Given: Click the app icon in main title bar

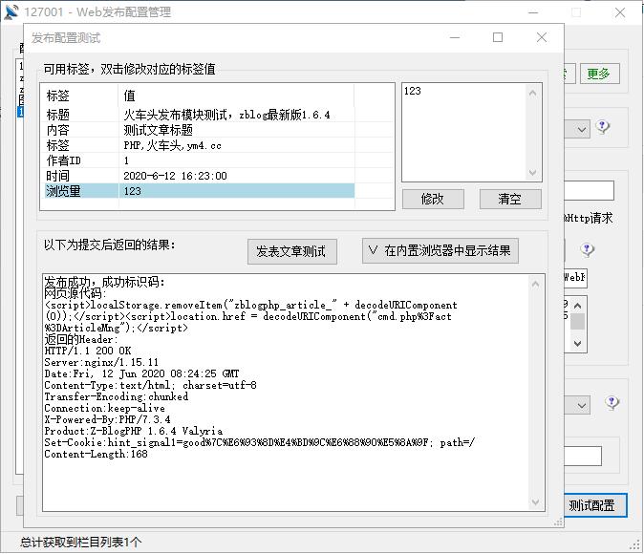Looking at the screenshot, I should [11, 11].
